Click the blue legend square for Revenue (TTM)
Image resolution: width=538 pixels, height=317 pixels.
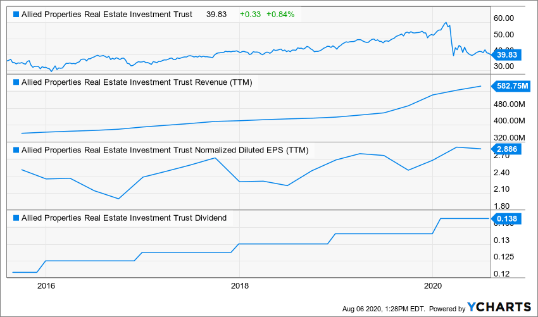[x=16, y=82]
